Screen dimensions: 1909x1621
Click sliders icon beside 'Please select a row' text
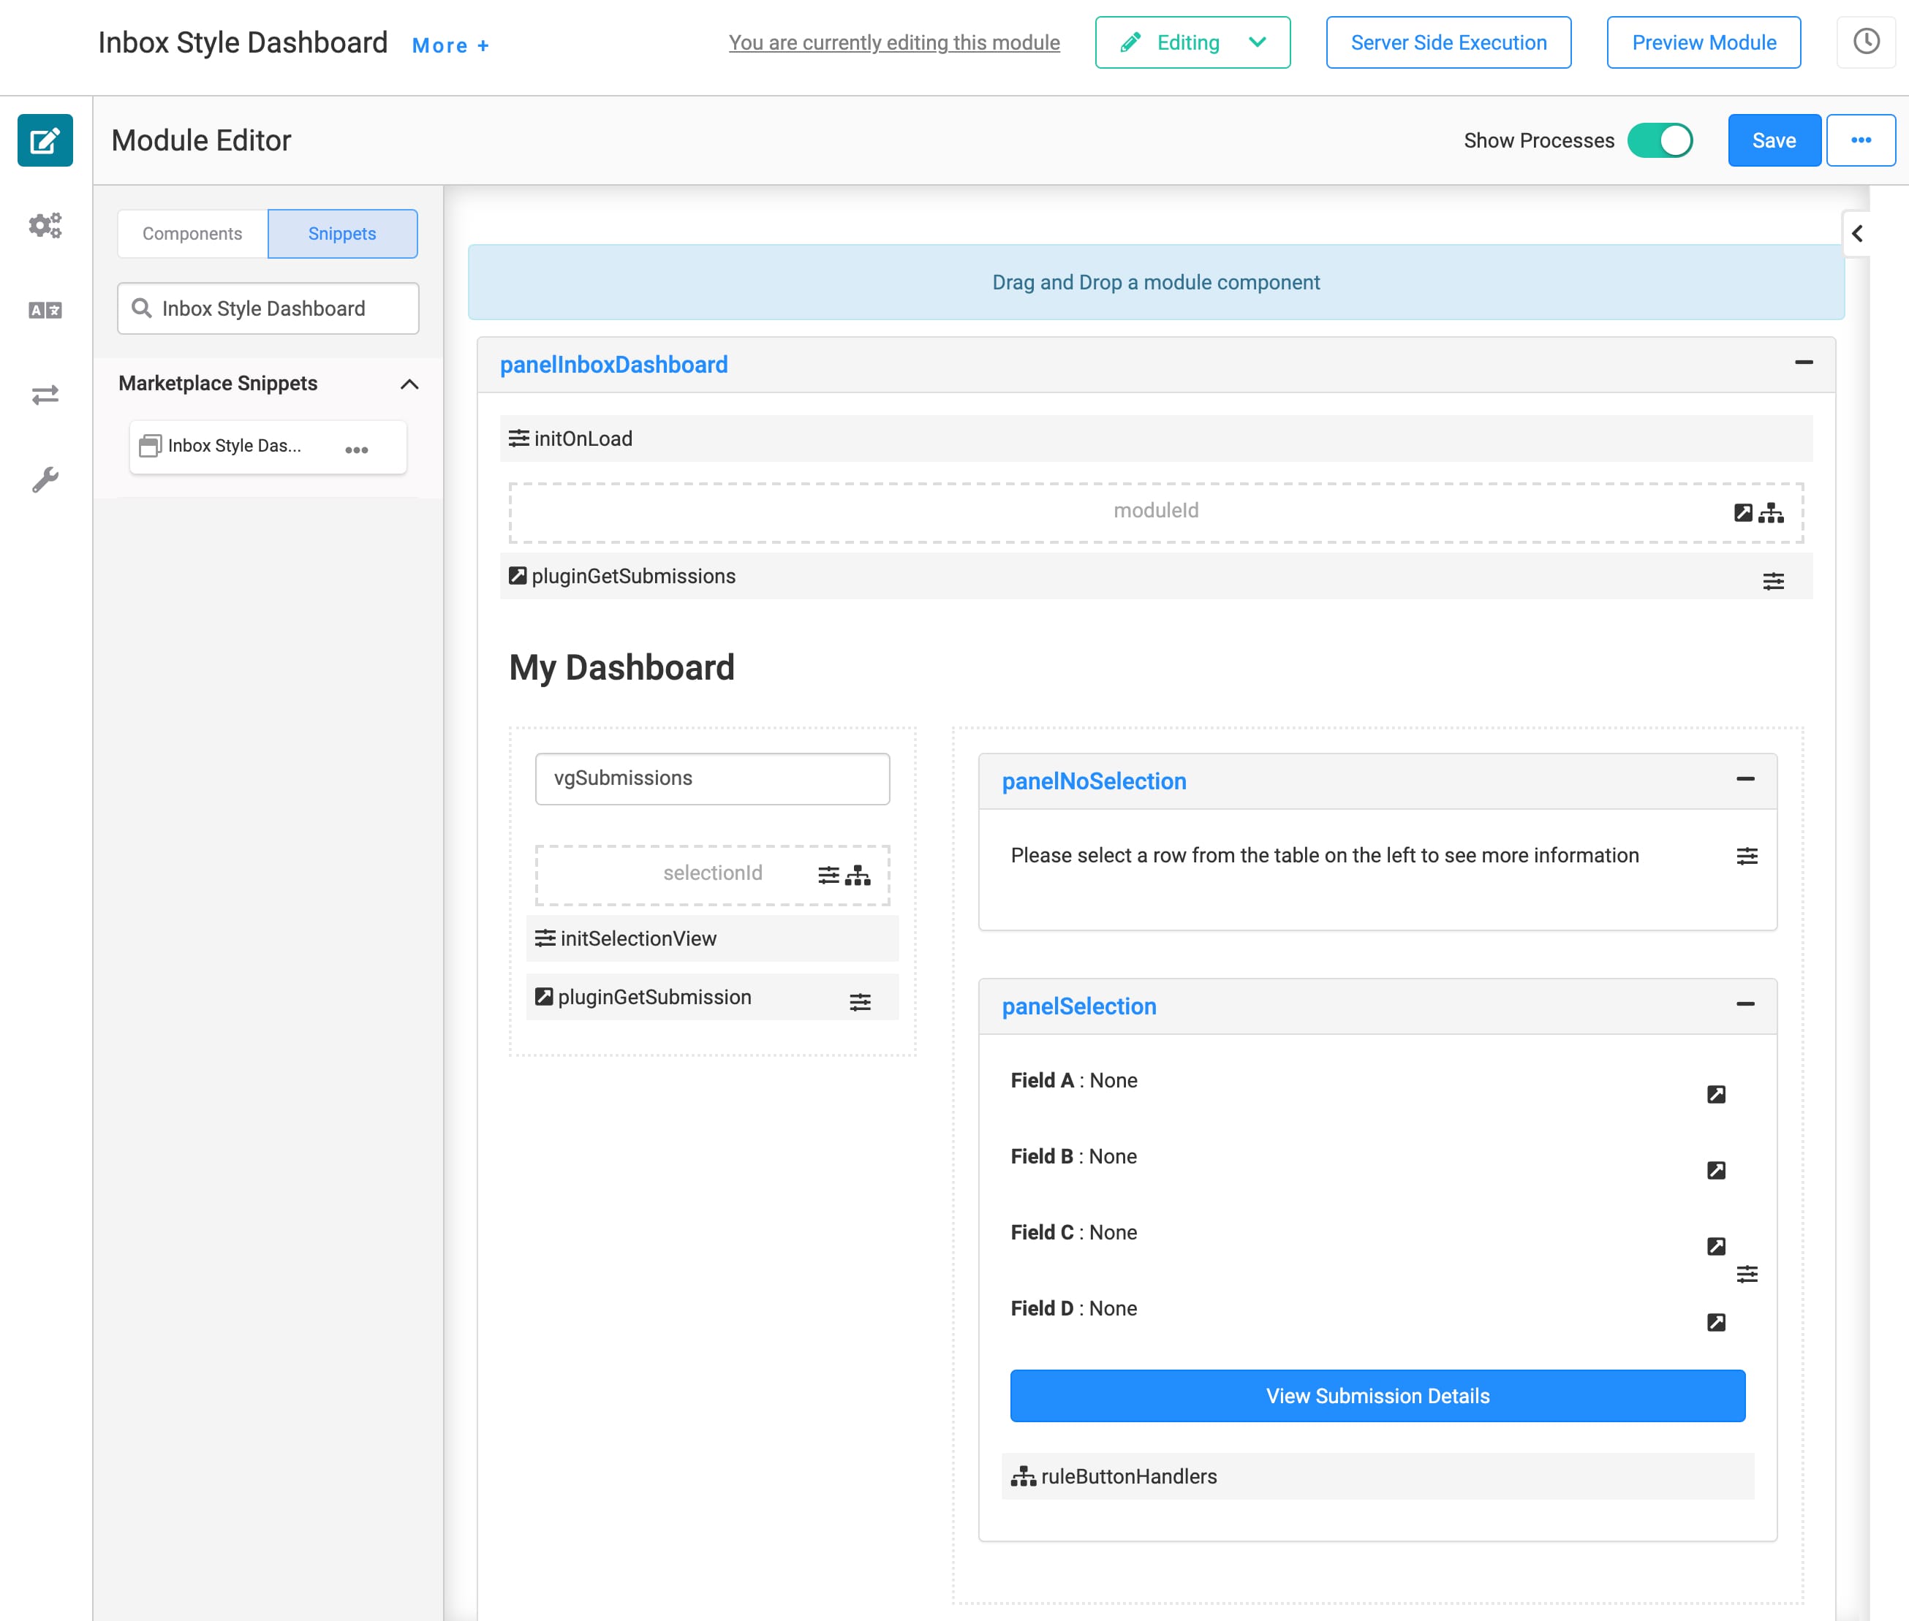(1746, 857)
